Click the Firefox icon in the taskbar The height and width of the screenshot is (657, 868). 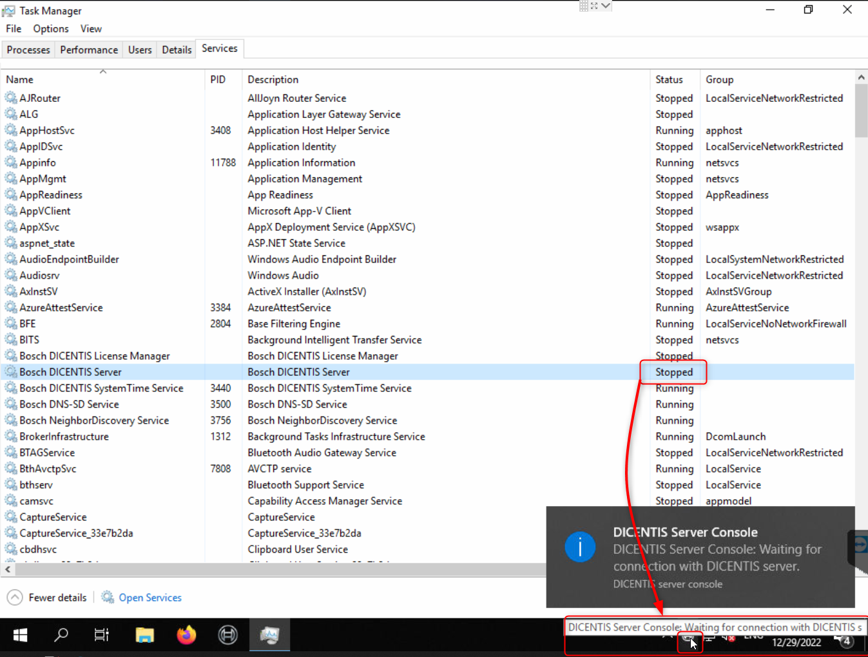click(x=186, y=635)
